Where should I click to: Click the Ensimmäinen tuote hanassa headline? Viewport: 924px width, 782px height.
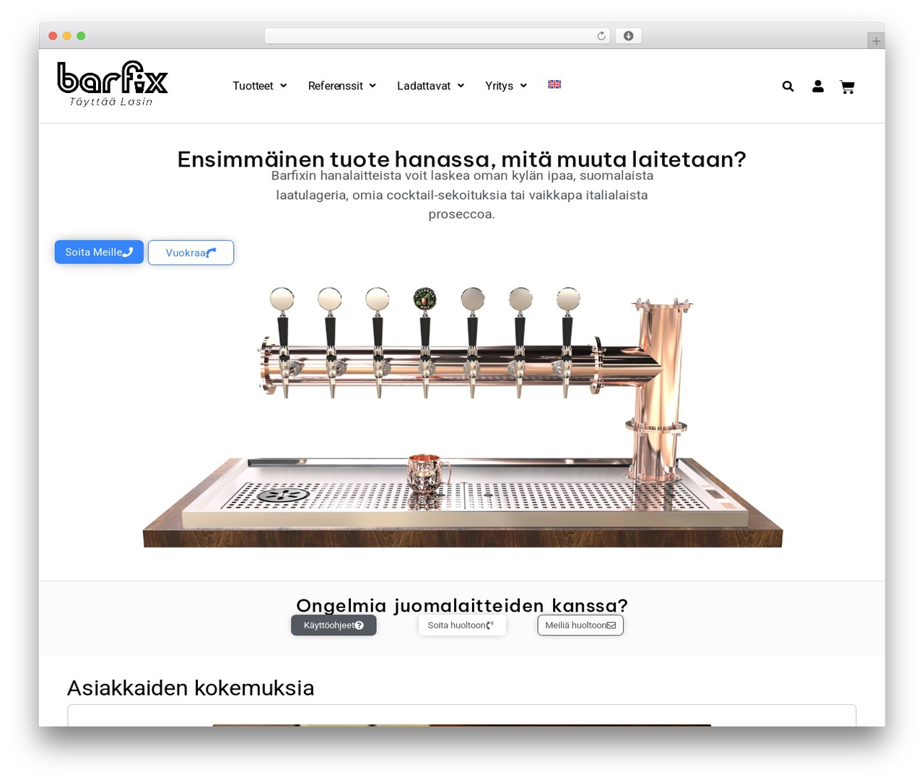coord(462,159)
